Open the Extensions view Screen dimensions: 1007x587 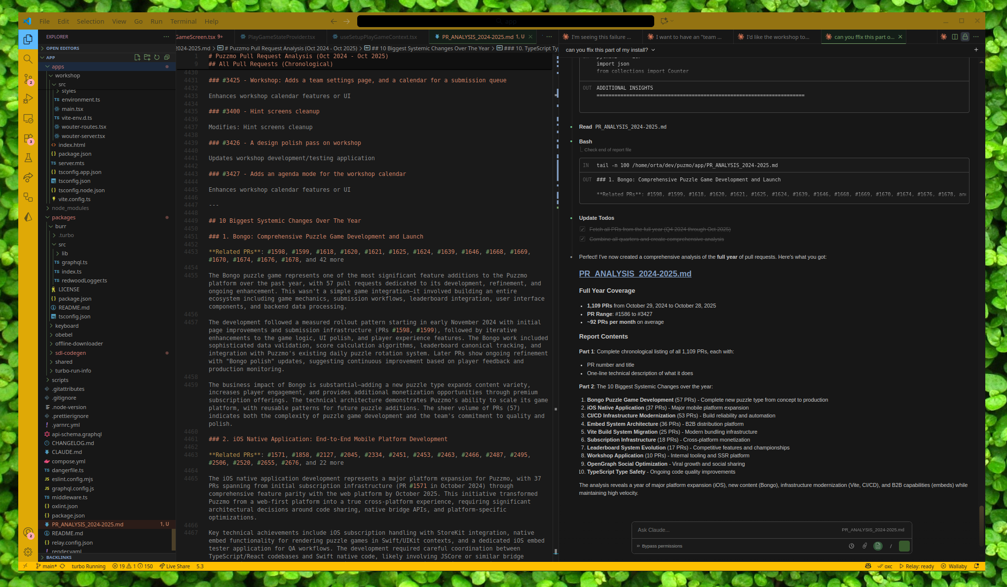tap(28, 138)
